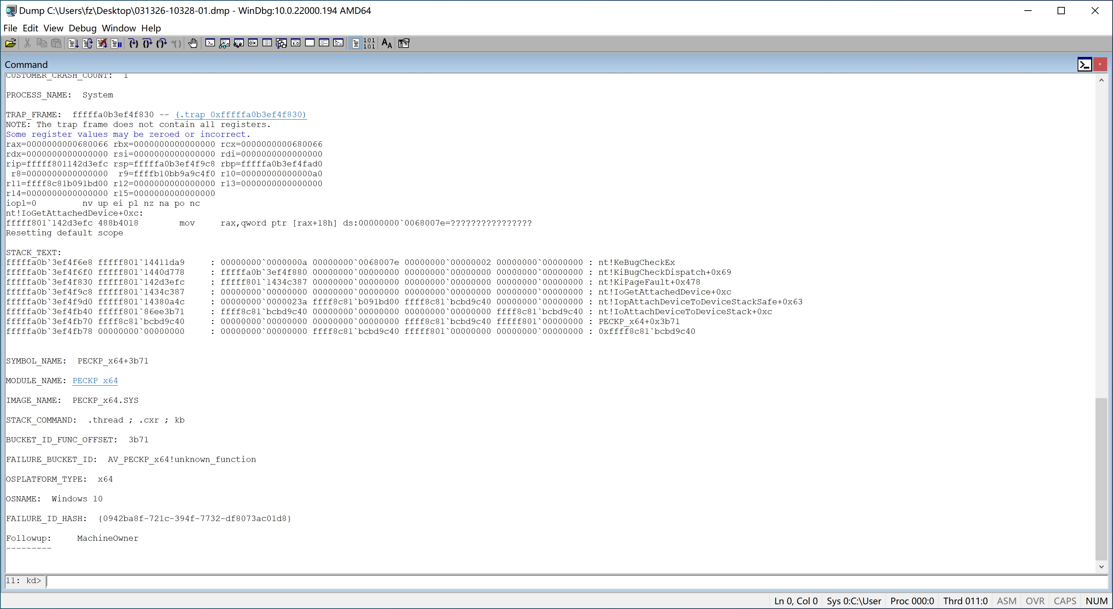
Task: Click the Step Into braces icon
Action: 133,43
